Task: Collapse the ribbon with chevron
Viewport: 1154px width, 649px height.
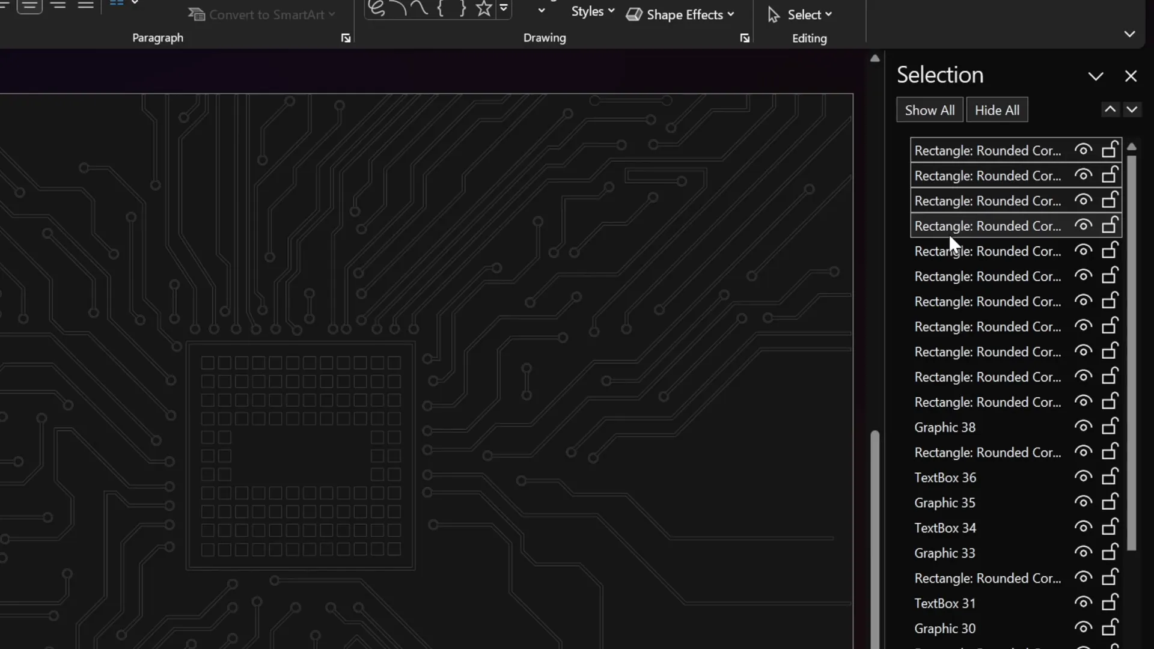Action: point(1129,34)
